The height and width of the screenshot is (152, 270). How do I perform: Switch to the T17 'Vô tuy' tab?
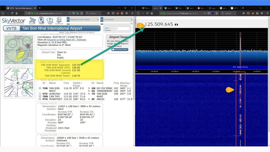[x=146, y=8]
